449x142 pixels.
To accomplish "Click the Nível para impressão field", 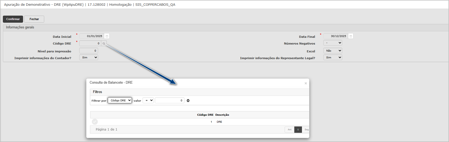I will 88,51.
